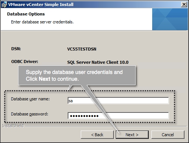This screenshot has height=143, width=189.
Task: Click the Database Options heading
Action: pyautogui.click(x=26, y=14)
